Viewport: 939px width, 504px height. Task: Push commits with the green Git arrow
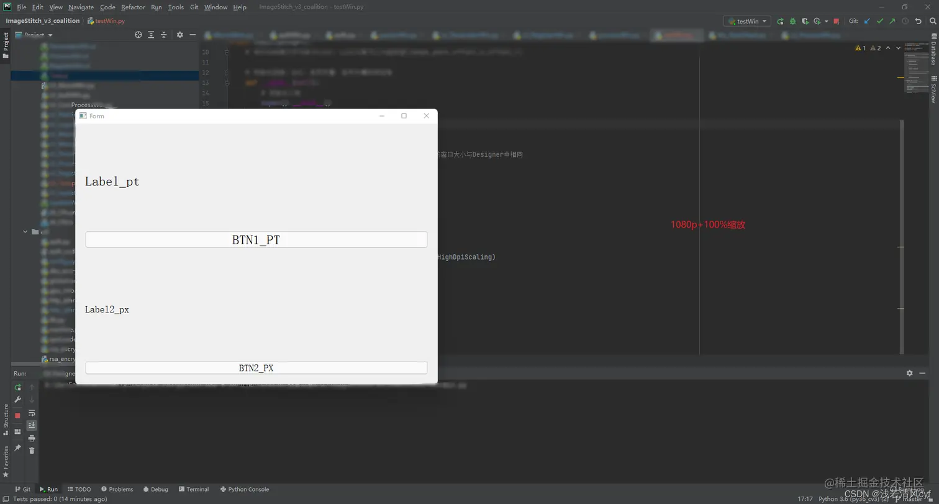892,21
